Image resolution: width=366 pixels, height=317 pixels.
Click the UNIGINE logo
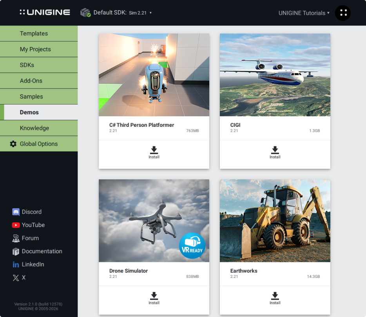45,13
